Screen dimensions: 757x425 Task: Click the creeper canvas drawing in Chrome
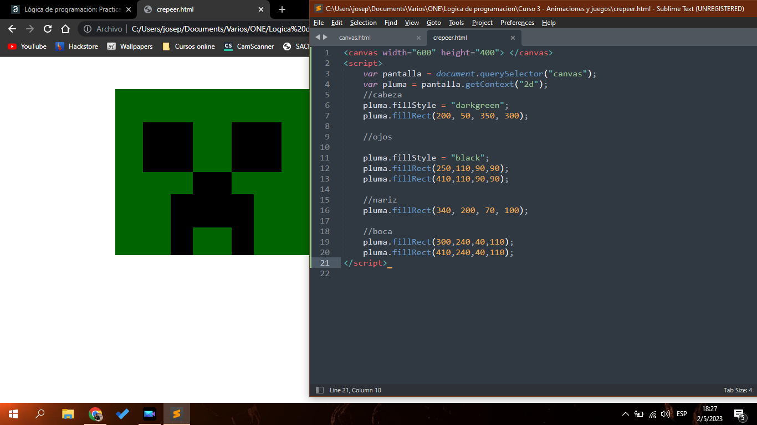pyautogui.click(x=212, y=172)
